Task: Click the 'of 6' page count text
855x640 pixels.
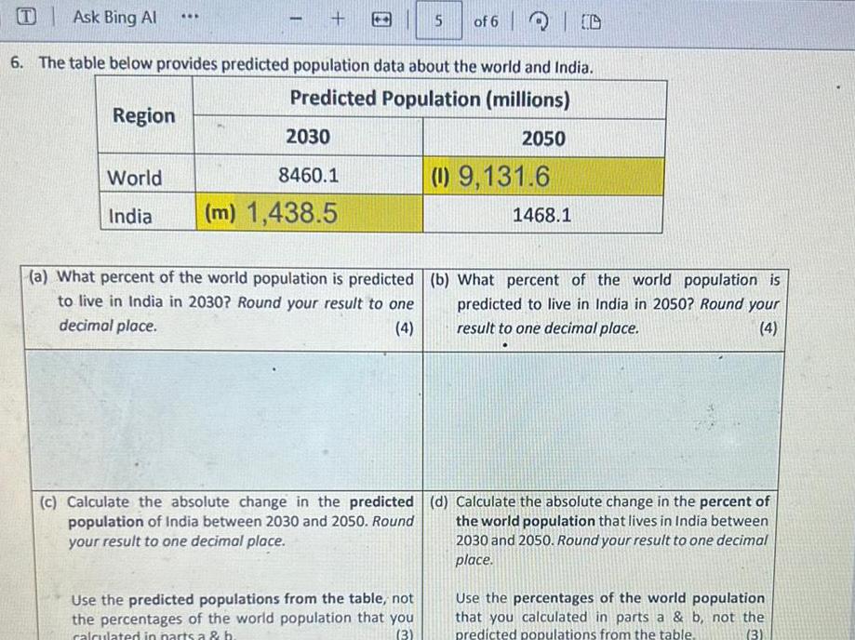Action: (x=486, y=21)
